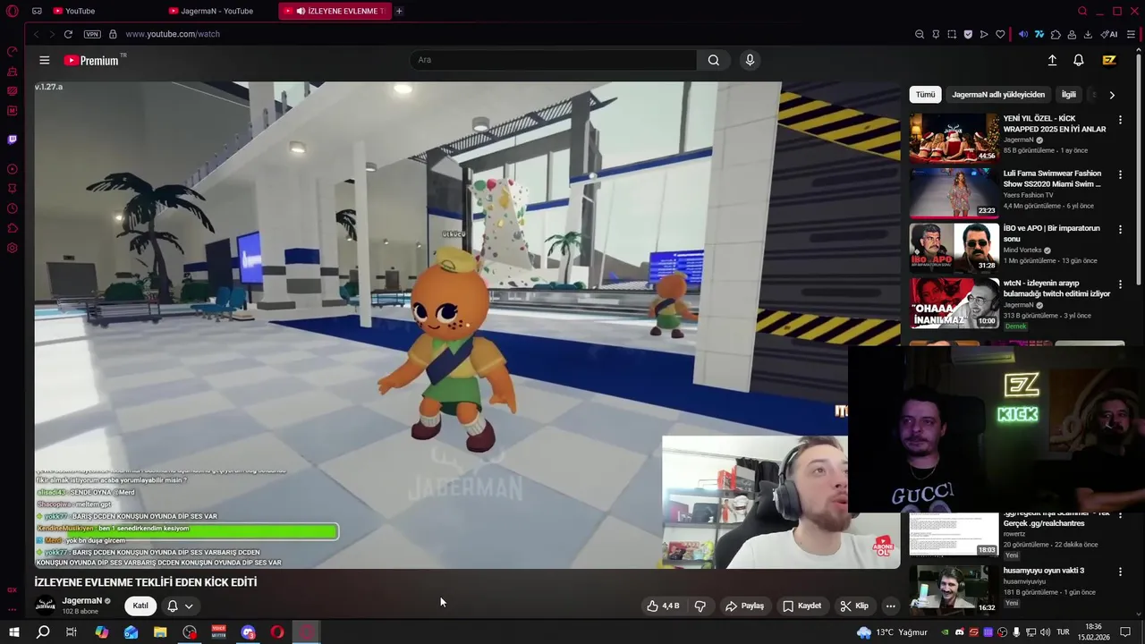Add page to bookmarks with heart
The image size is (1145, 644).
click(1000, 34)
